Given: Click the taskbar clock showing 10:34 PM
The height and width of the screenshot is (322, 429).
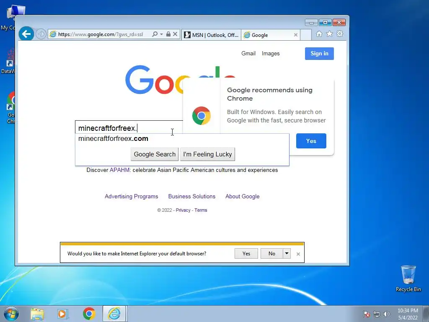Looking at the screenshot, I should coord(408,314).
